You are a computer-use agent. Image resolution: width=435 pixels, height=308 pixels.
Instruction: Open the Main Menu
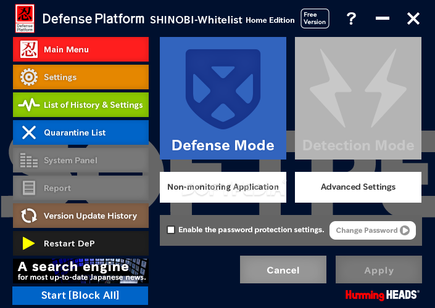tap(81, 49)
